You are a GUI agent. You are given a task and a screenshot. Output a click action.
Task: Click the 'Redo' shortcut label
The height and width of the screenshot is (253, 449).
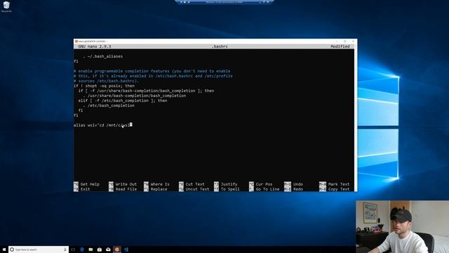[297, 189]
